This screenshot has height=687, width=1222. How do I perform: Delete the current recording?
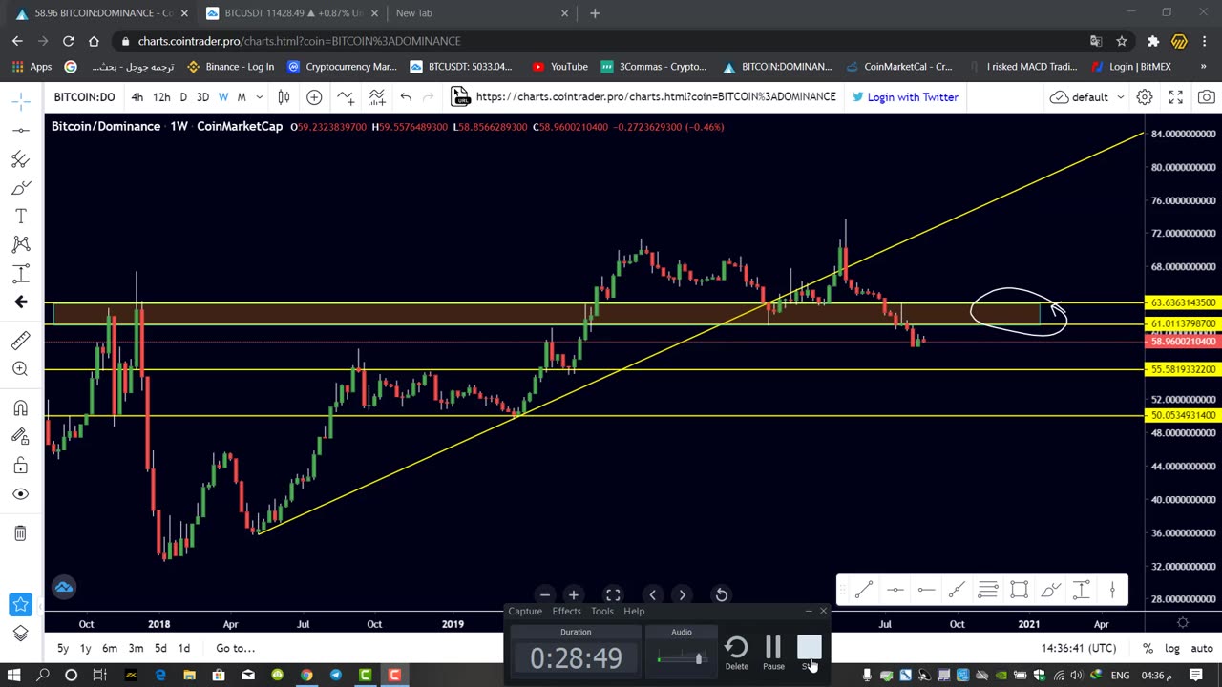point(736,653)
